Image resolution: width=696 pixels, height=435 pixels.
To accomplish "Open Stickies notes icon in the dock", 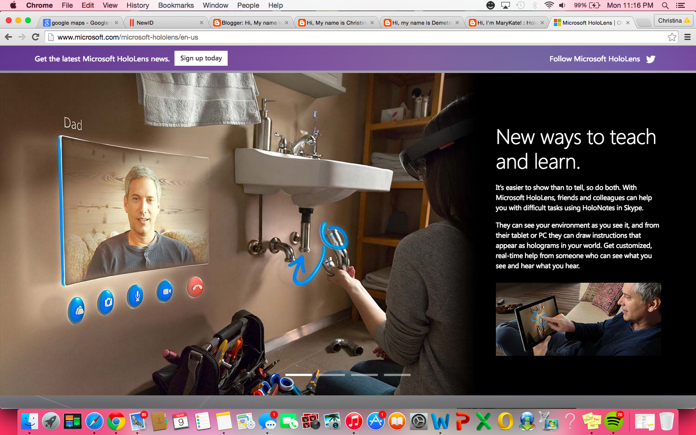I will [x=592, y=421].
